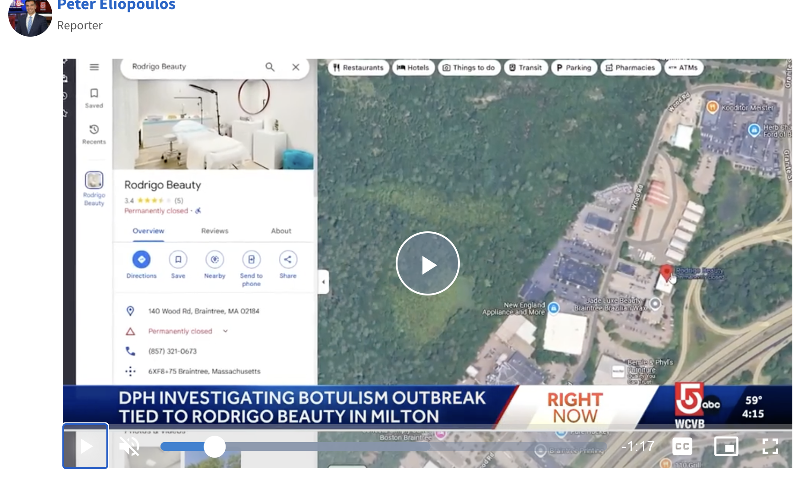Click the warning triangle beside Permanently closed

[130, 331]
